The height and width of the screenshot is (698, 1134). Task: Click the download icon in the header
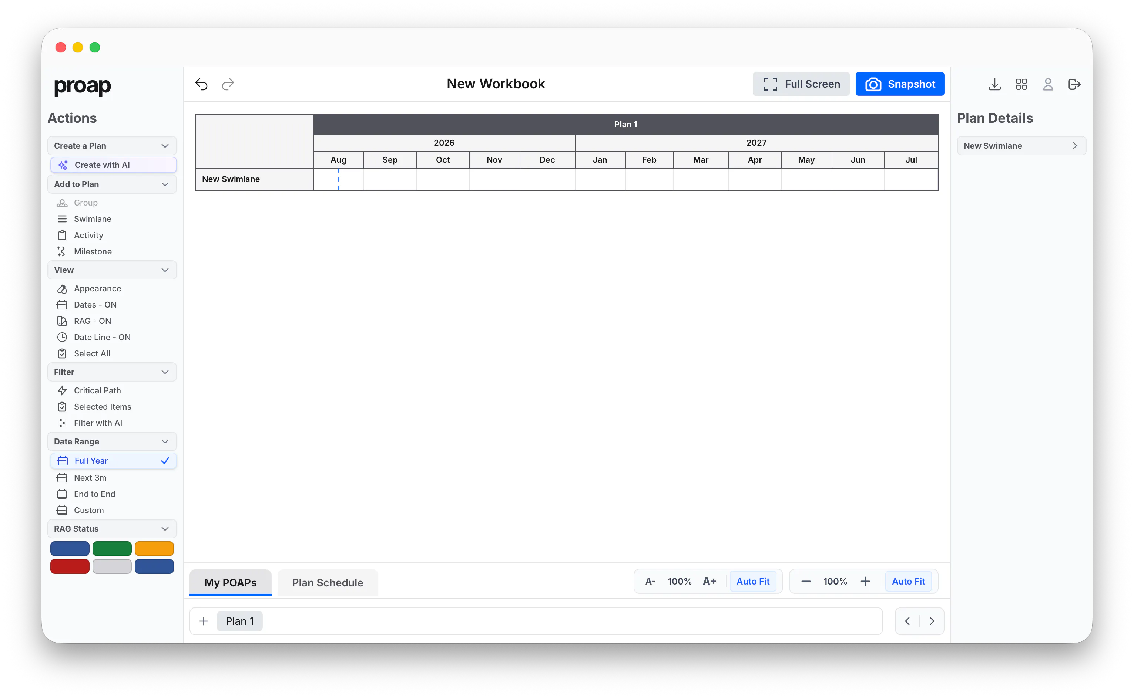pyautogui.click(x=994, y=85)
